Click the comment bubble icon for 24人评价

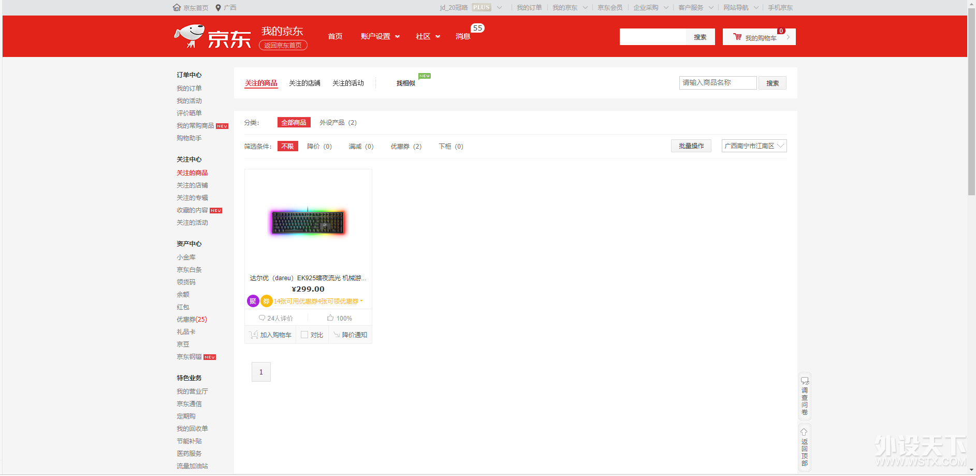(262, 318)
